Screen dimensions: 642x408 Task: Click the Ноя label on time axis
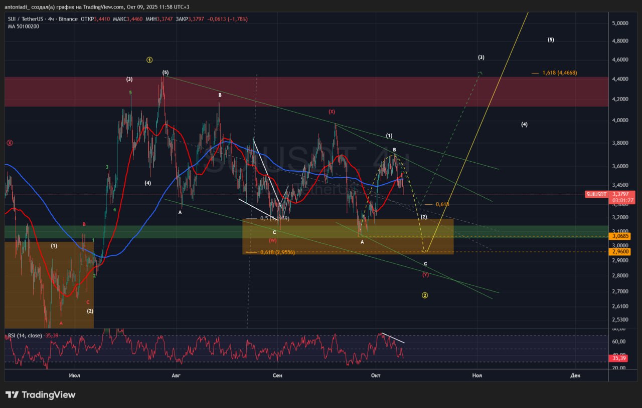(x=476, y=375)
